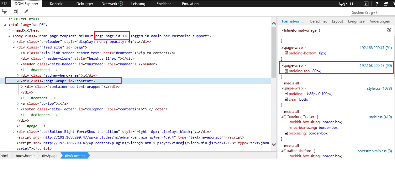Activate the Select element pointer tool
The image size is (395, 192).
(5, 11)
